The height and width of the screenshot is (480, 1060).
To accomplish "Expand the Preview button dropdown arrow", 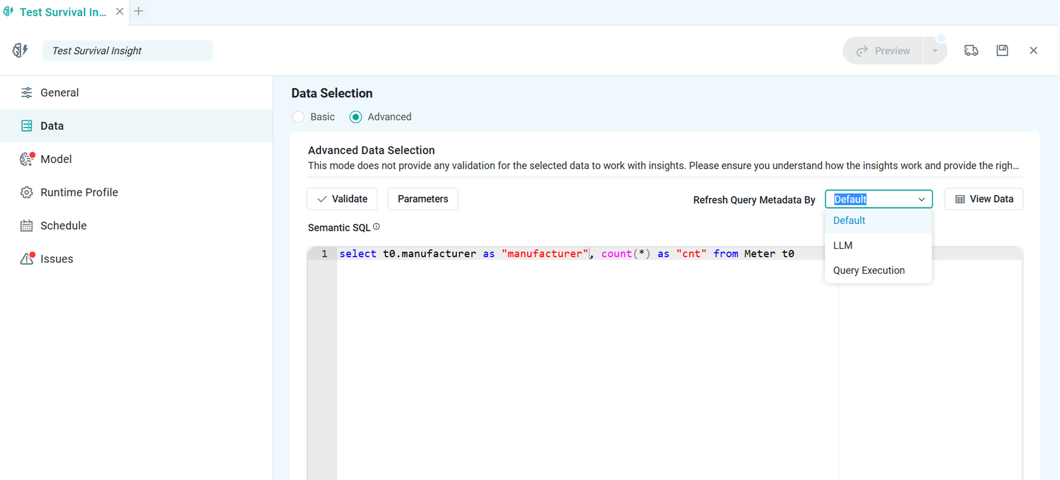I will [x=935, y=51].
